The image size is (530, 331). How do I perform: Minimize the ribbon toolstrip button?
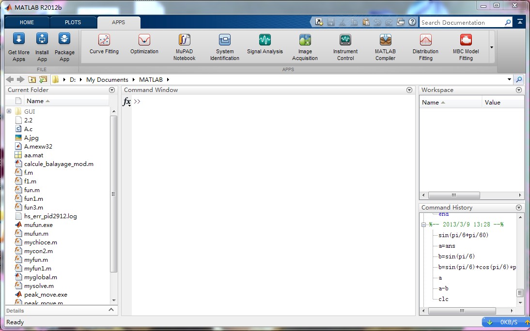(x=519, y=22)
